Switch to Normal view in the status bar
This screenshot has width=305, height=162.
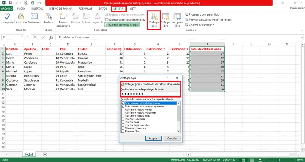click(243, 160)
